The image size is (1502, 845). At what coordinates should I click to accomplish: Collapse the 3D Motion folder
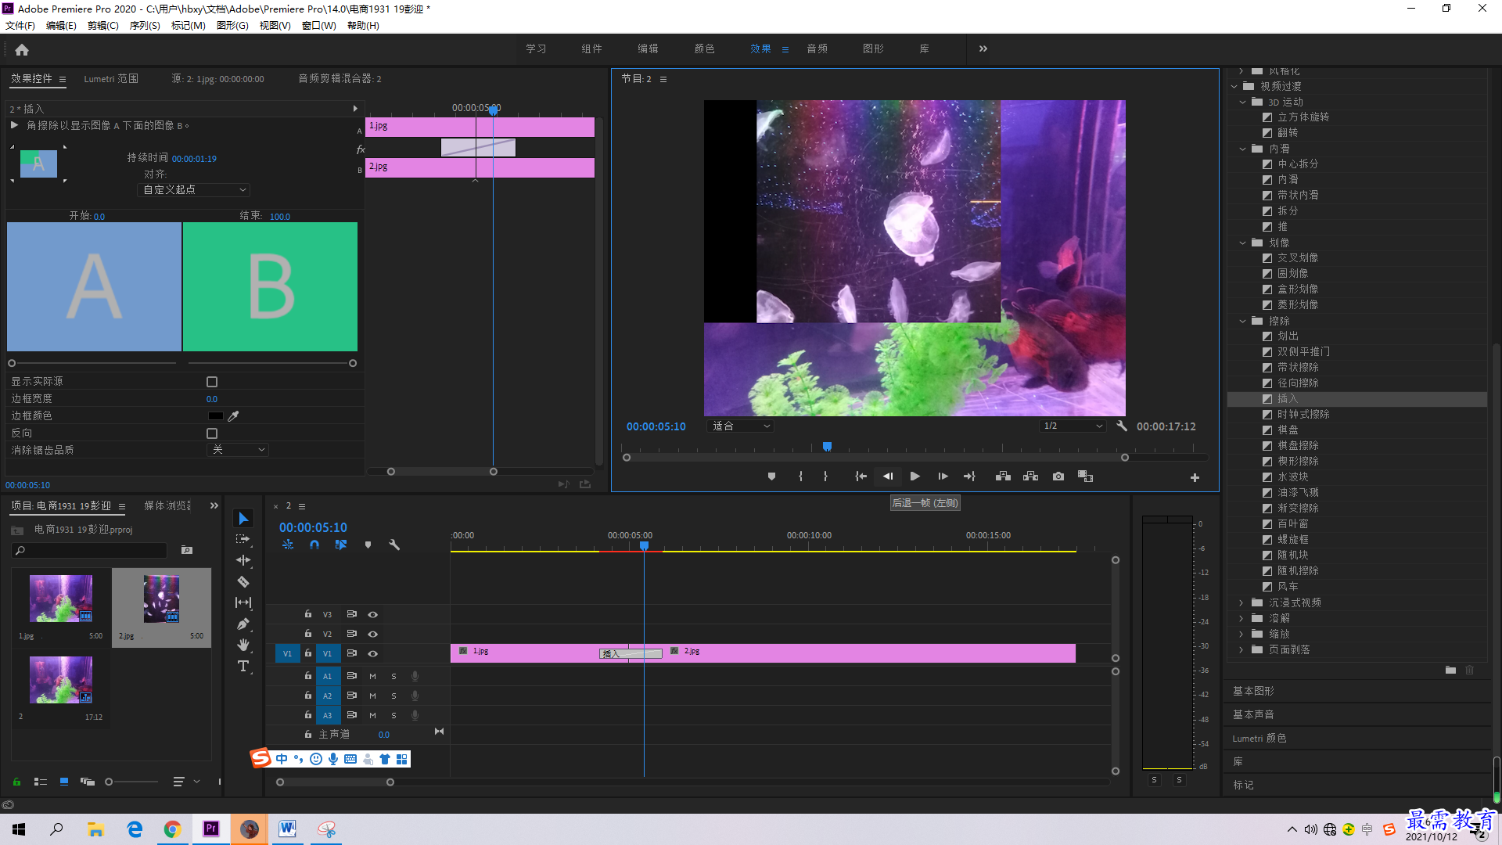pos(1243,102)
